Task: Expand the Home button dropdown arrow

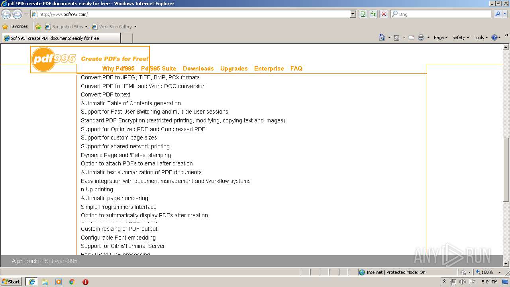Action: coord(389,37)
